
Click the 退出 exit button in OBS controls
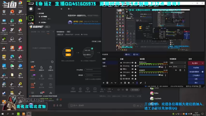196,83
